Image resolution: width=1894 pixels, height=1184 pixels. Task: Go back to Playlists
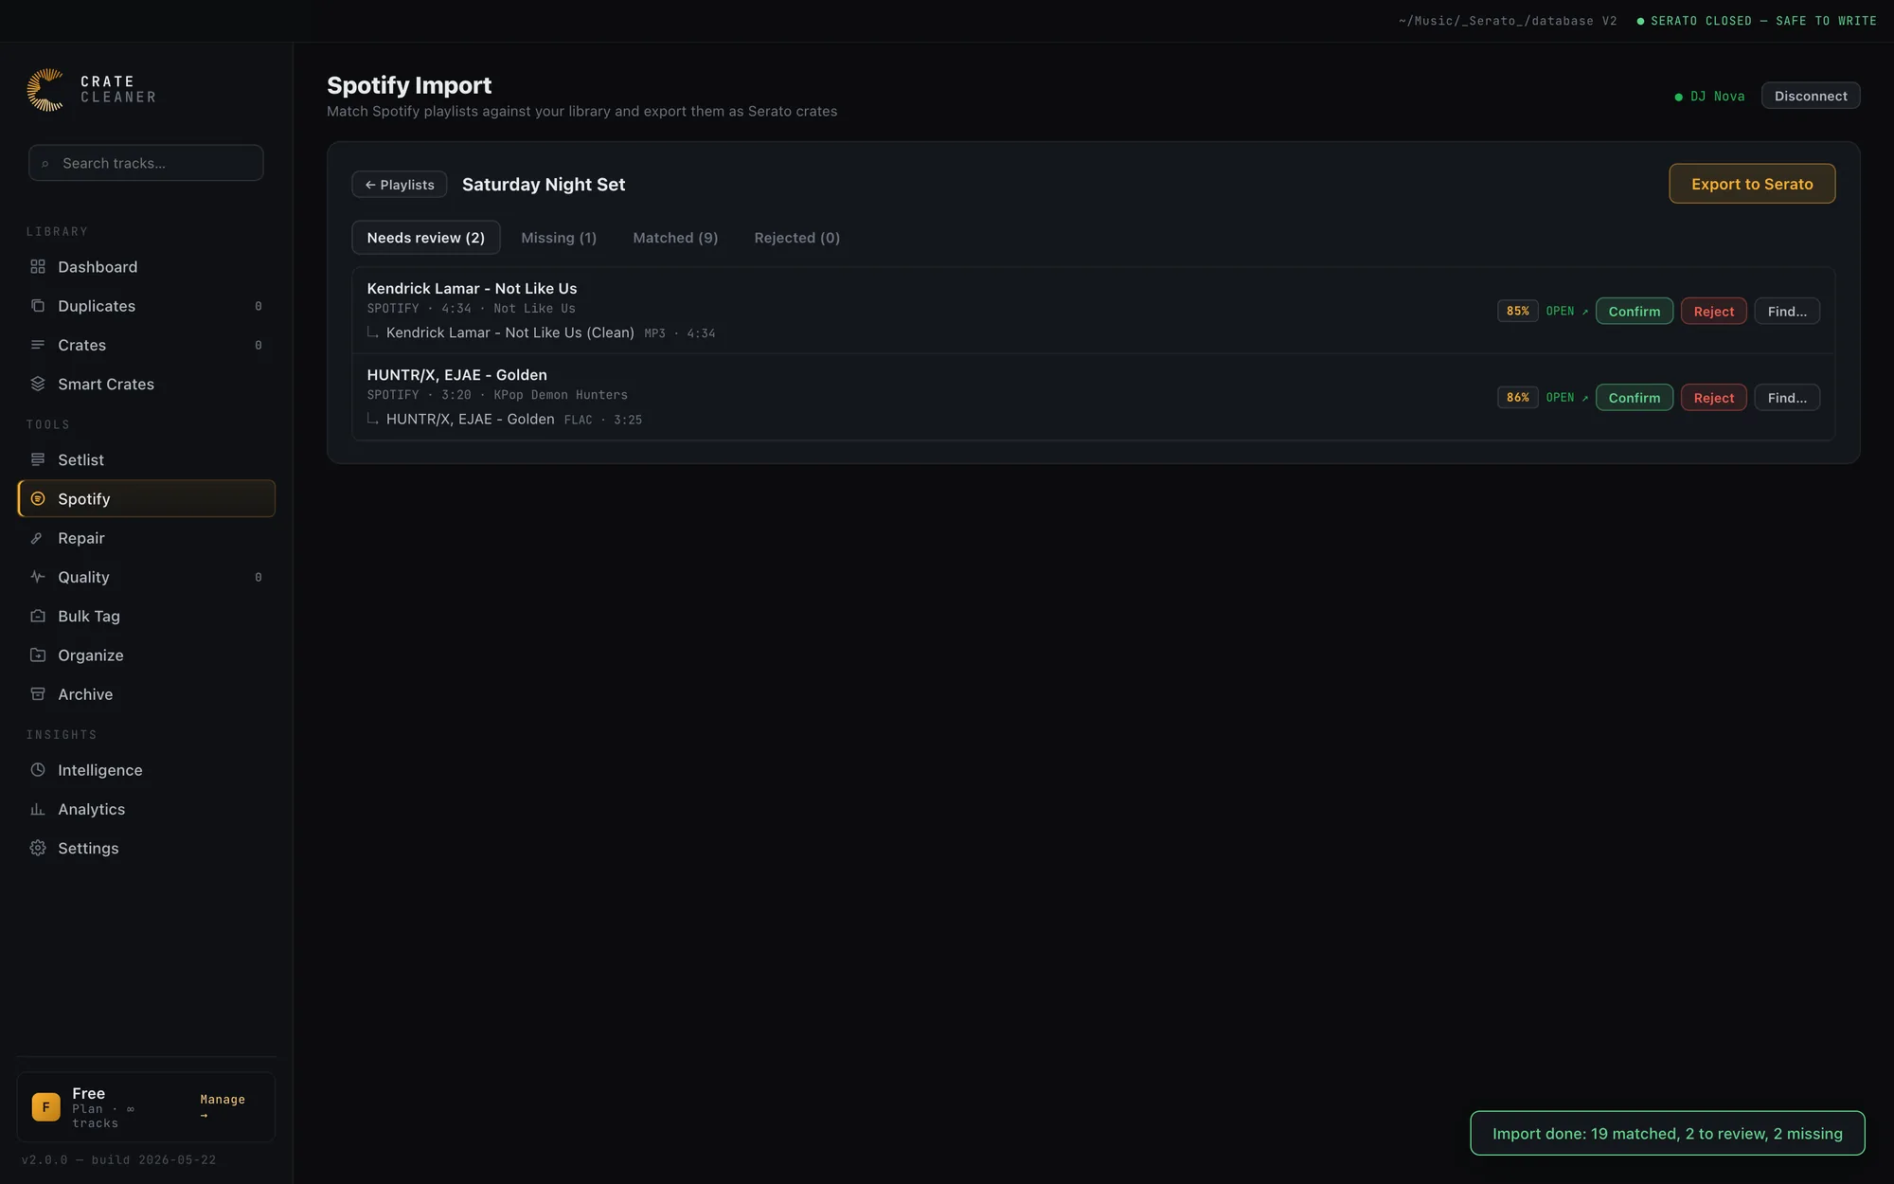point(400,185)
